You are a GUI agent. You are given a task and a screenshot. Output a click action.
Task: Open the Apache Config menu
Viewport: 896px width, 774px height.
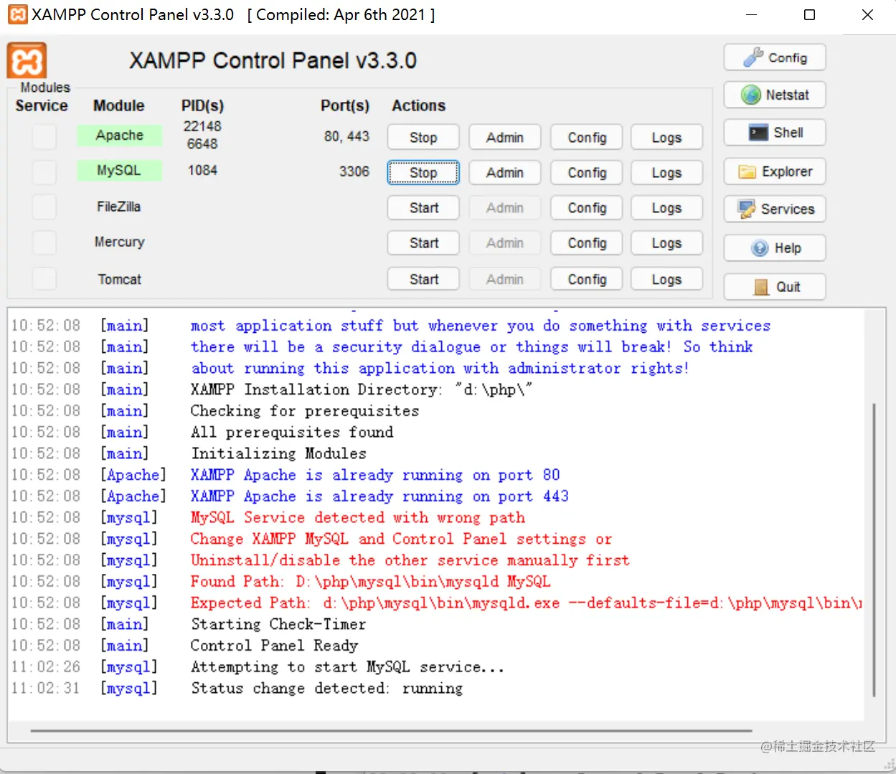click(x=587, y=137)
